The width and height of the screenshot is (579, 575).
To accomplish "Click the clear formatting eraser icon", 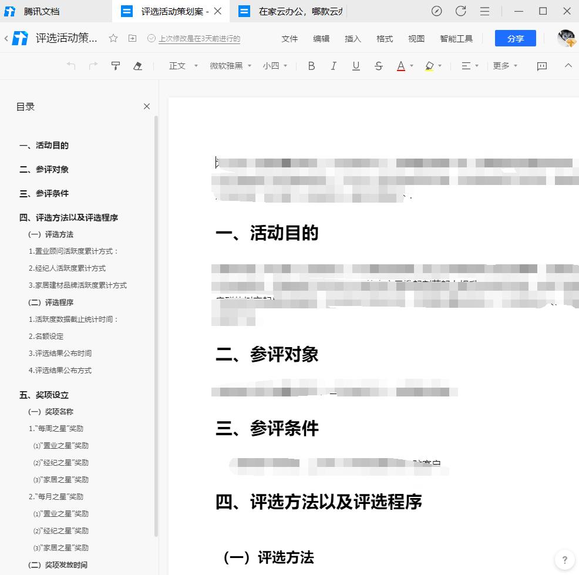I will (x=138, y=66).
